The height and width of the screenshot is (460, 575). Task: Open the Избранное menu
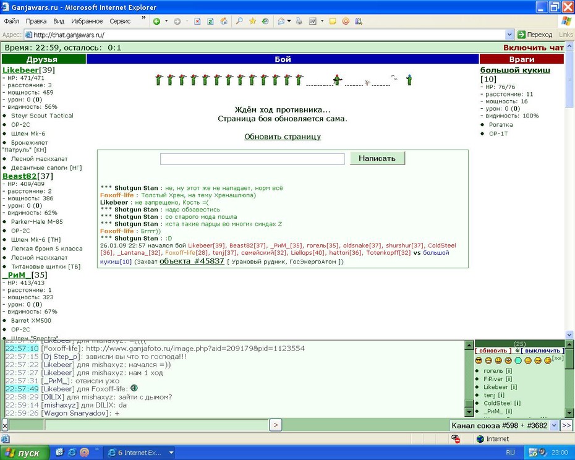87,21
